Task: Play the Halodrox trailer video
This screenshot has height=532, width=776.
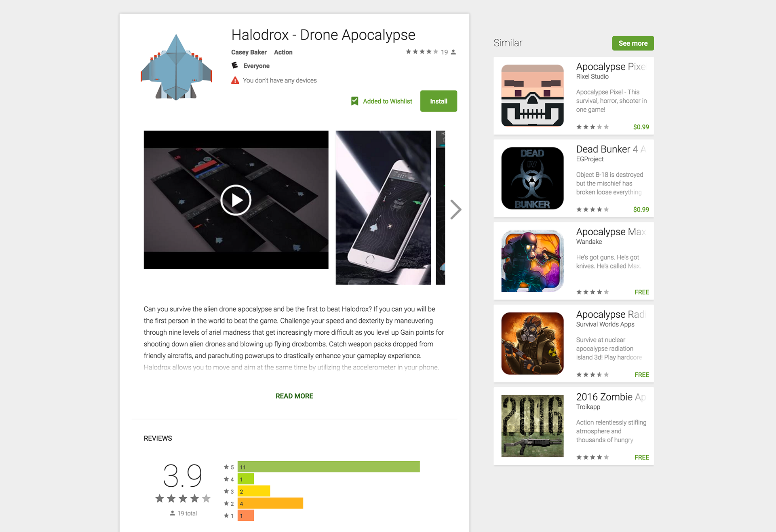Action: pyautogui.click(x=236, y=200)
